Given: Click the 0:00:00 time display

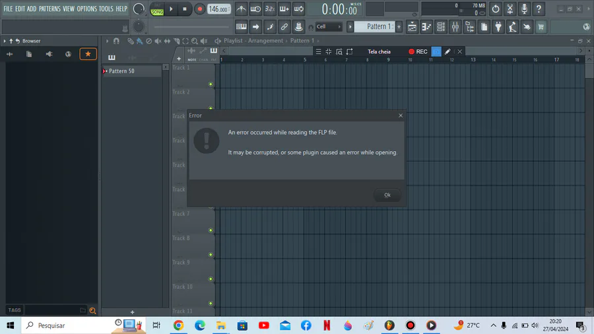Looking at the screenshot, I should 339,9.
